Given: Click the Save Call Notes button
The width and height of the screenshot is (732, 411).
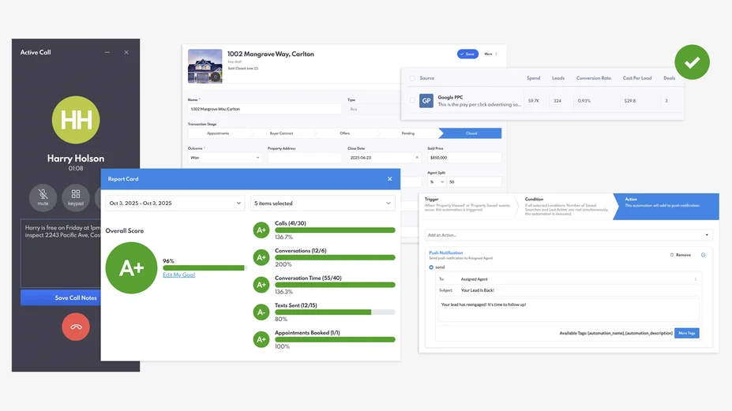Looking at the screenshot, I should pos(76,297).
